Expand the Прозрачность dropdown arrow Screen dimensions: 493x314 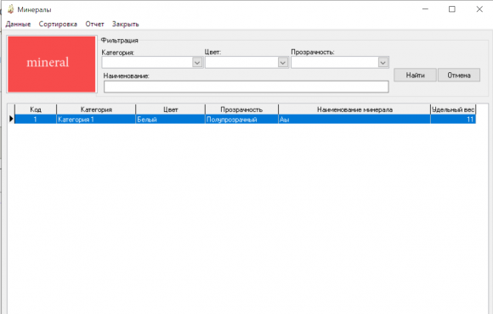(x=383, y=63)
